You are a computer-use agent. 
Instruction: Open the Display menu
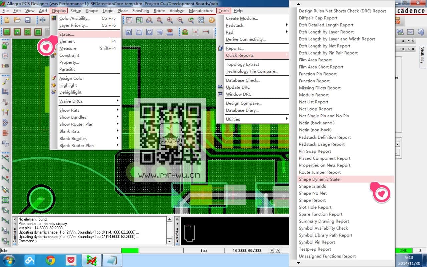coord(59,11)
